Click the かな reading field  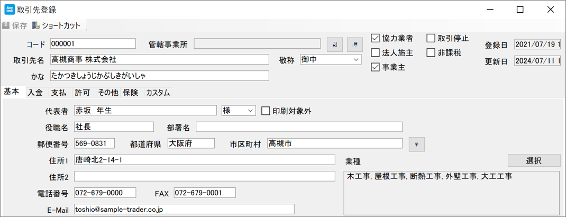(160, 76)
